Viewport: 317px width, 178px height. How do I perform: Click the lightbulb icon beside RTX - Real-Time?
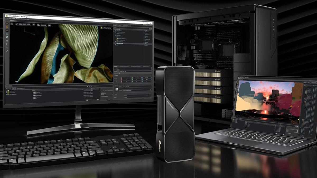[17, 24]
